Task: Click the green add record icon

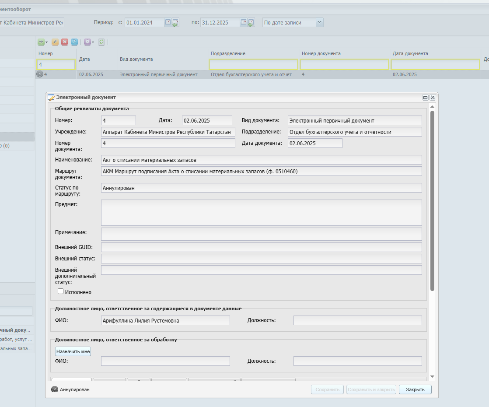Action: tap(41, 42)
